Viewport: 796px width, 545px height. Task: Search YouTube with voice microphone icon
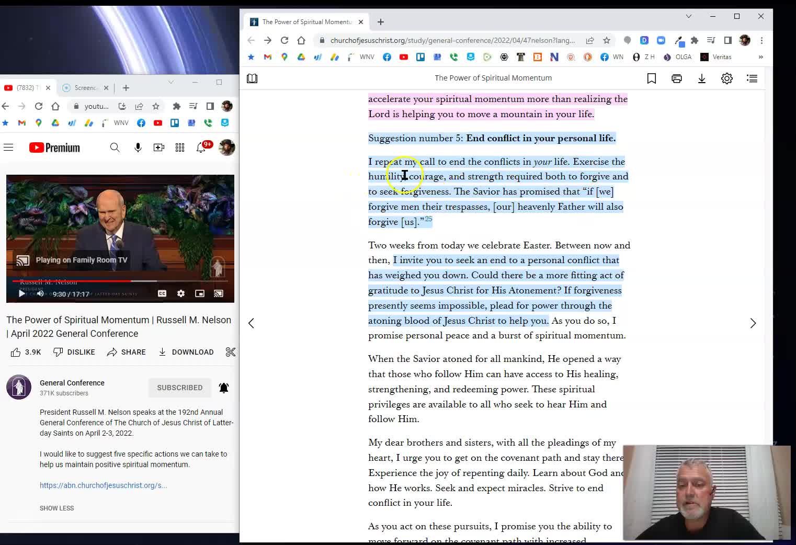pos(138,148)
